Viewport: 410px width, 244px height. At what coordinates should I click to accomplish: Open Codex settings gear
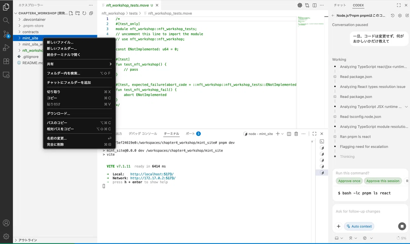click(x=400, y=15)
